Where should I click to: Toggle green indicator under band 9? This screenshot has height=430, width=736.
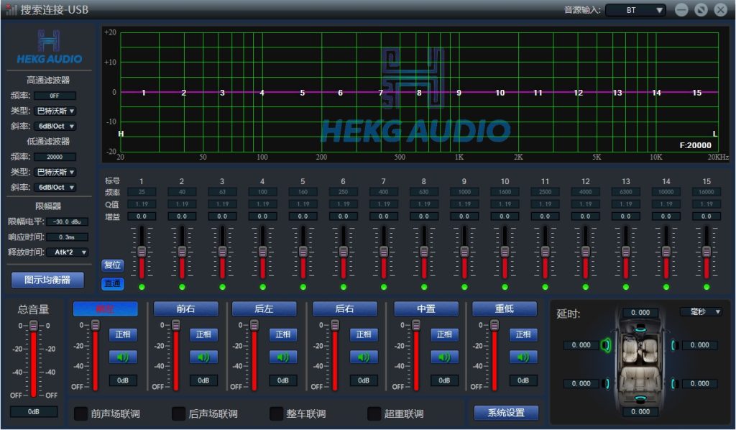click(465, 287)
